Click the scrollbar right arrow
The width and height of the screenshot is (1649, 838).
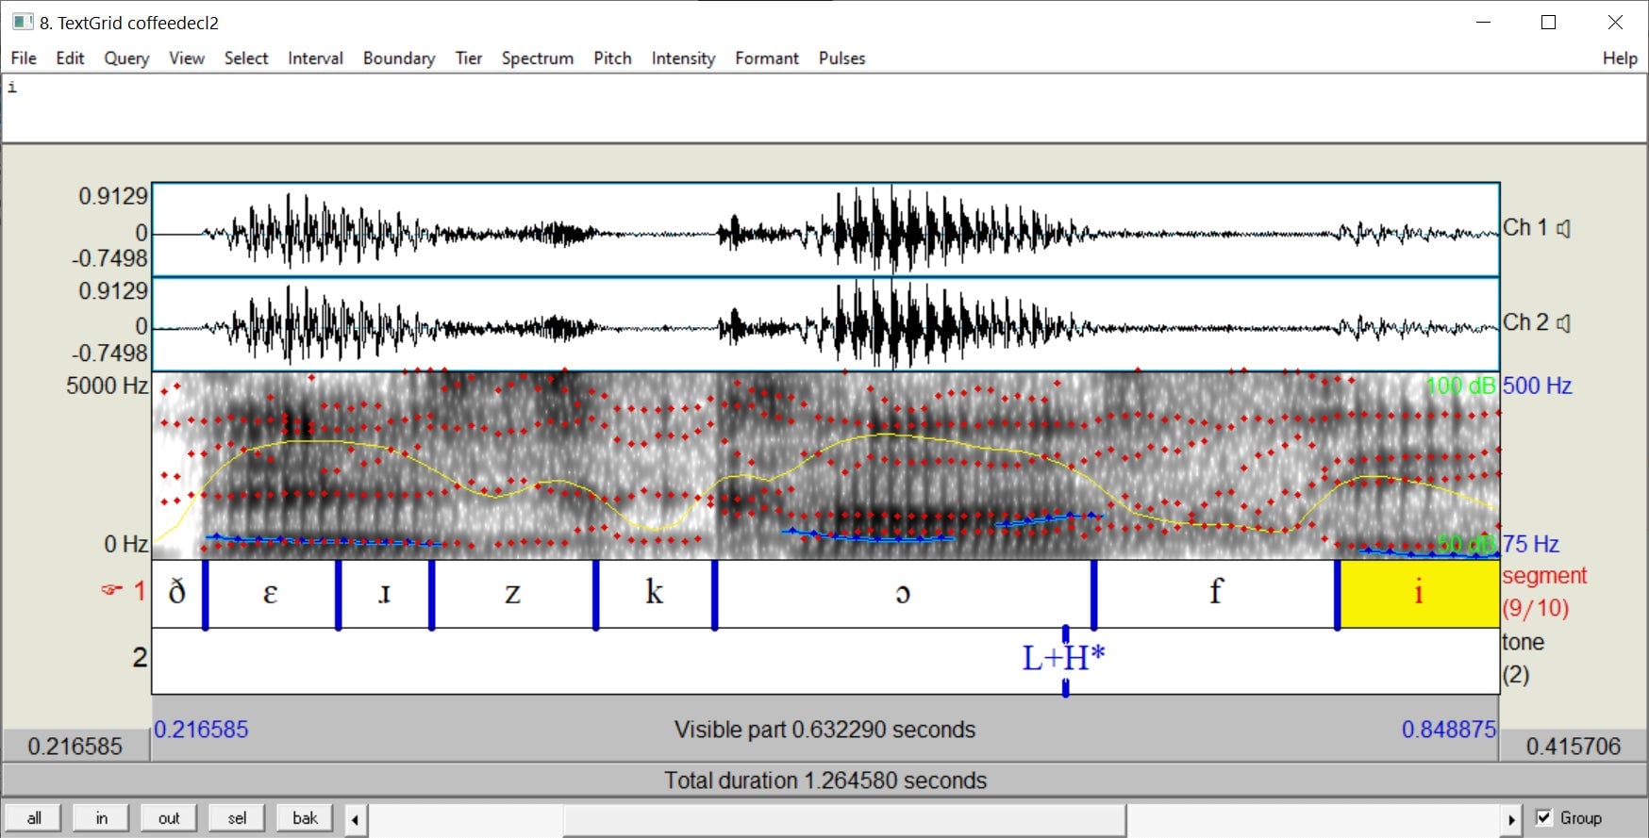pos(1511,819)
